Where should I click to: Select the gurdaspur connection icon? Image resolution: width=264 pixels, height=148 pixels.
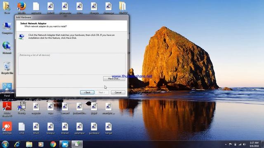coord(94,128)
